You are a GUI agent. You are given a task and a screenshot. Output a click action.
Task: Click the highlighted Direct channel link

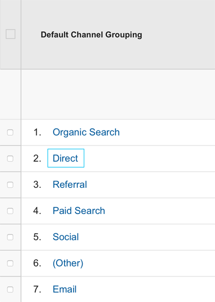click(x=66, y=158)
